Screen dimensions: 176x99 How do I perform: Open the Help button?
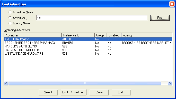[121, 92]
